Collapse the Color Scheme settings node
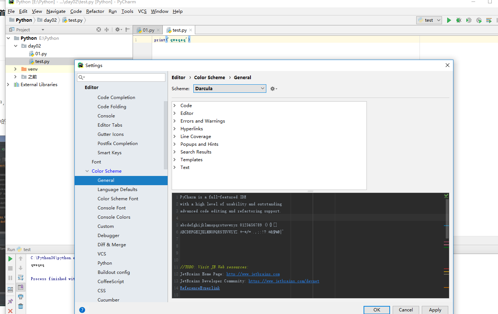 (x=87, y=171)
